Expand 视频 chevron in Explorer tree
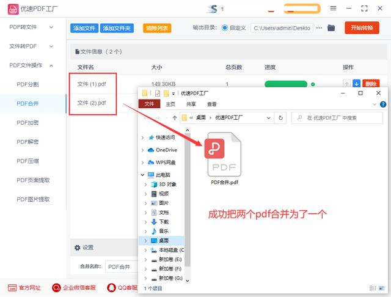Image resolution: width=391 pixels, height=297 pixels. coord(145,194)
